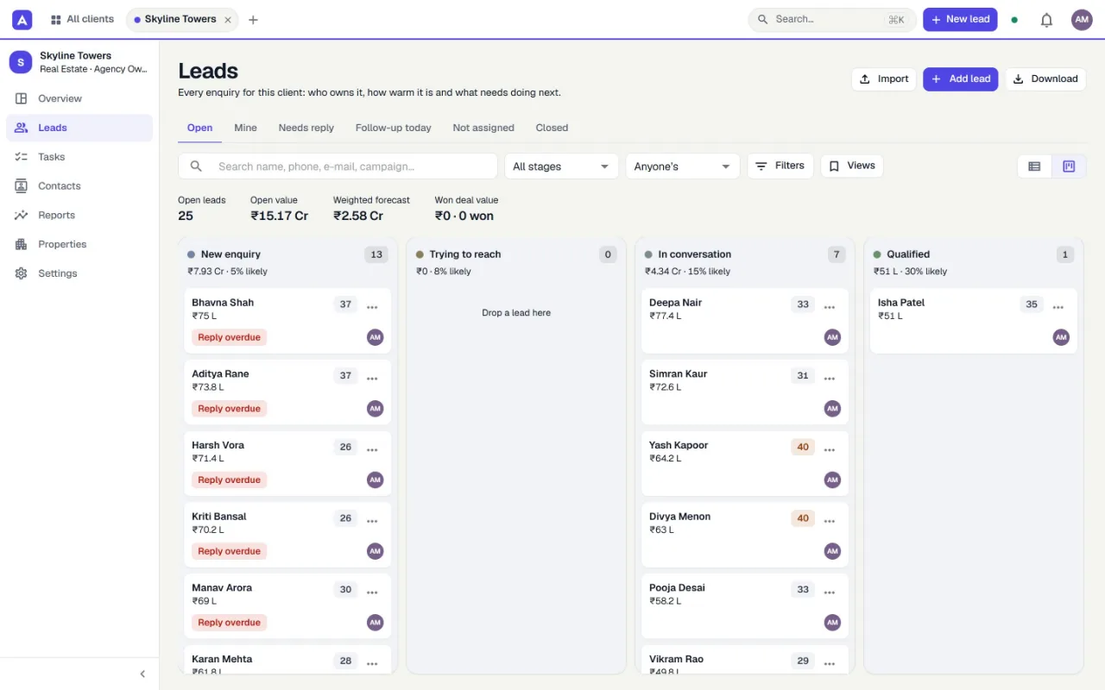This screenshot has height=690, width=1105.
Task: Open options menu for Manav Arora
Action: pos(372,593)
